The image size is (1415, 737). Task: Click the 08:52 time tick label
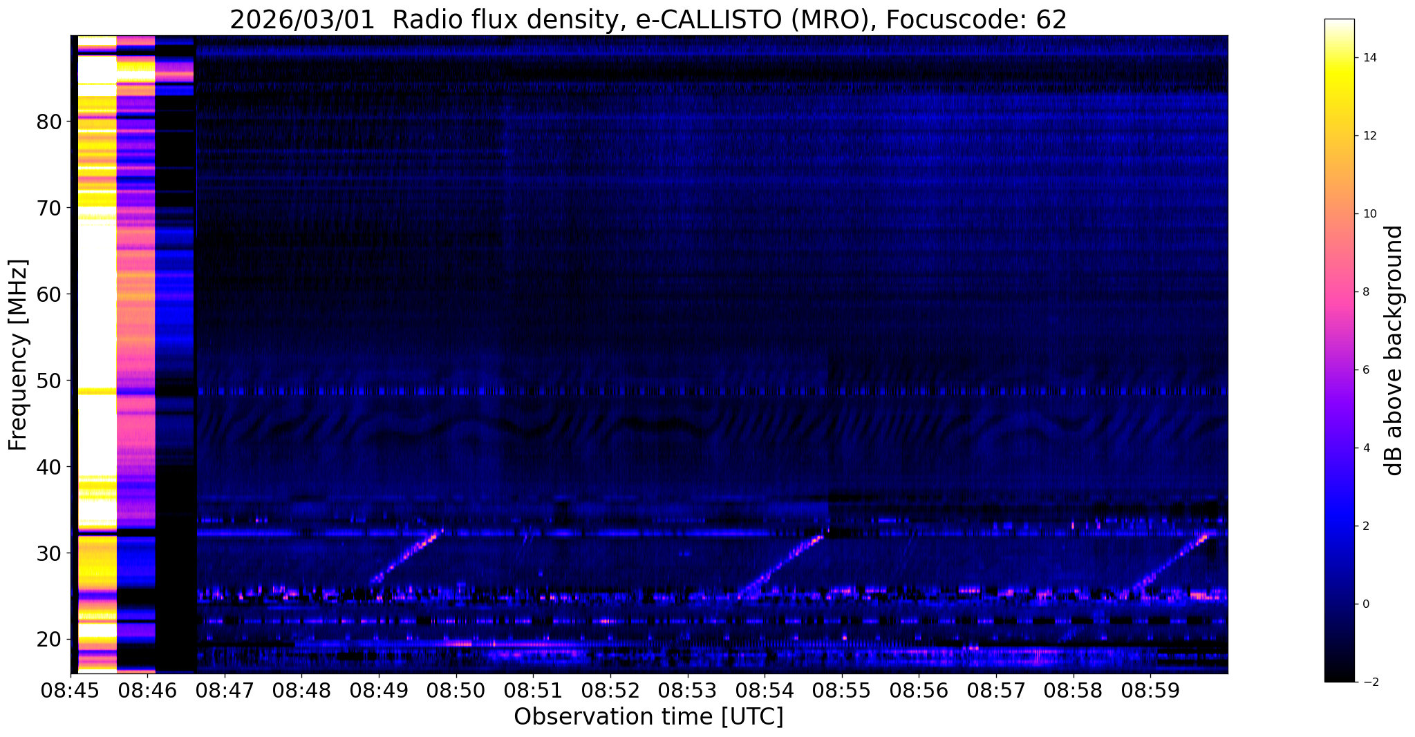(610, 690)
